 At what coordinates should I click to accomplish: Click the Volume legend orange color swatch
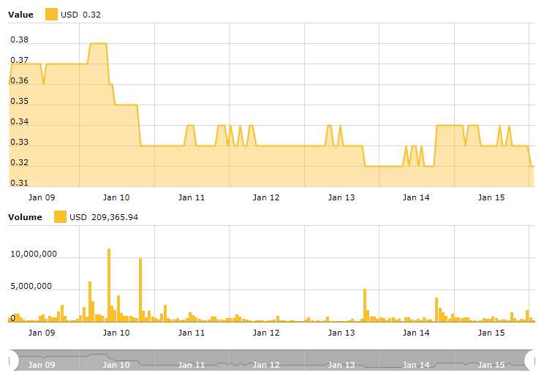point(60,217)
